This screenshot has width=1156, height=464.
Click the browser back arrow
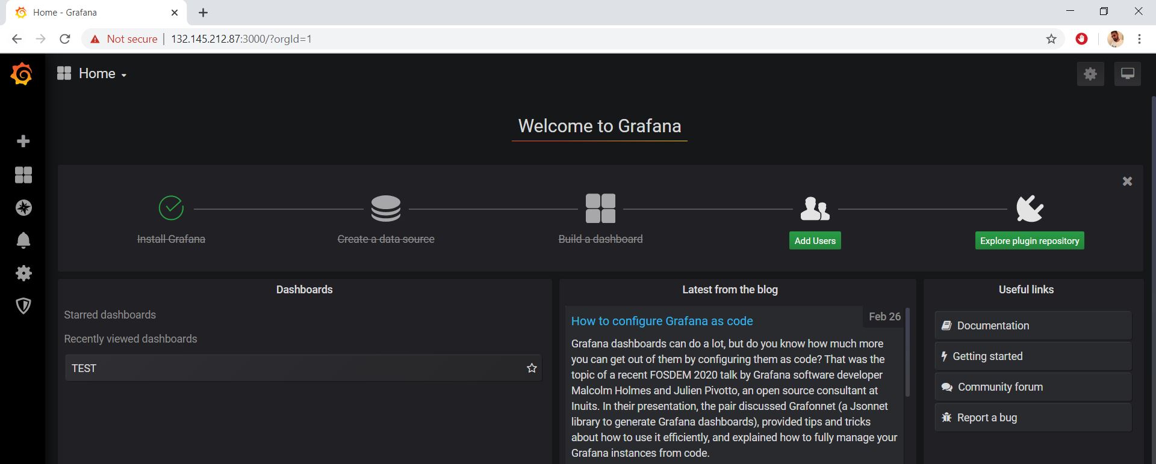coord(17,39)
